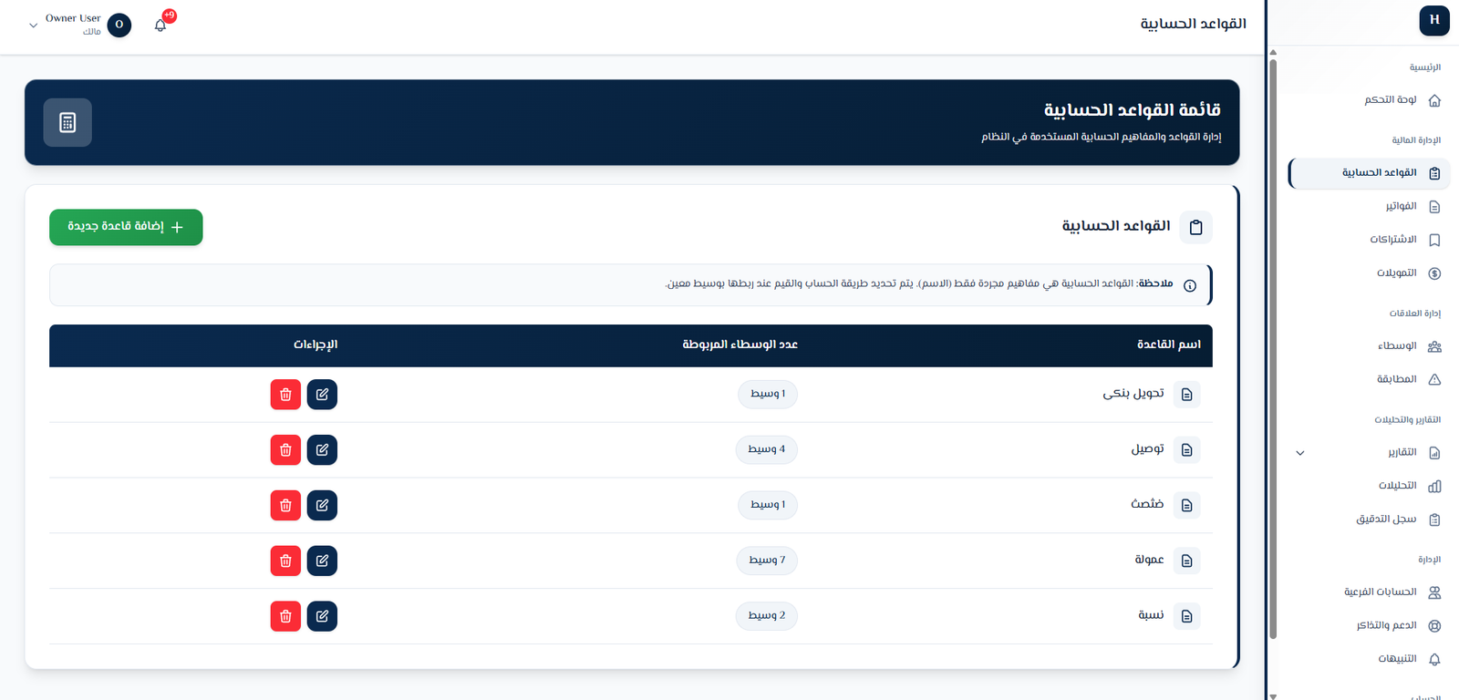Click the عدد الوسطاء المربوطة column header
Image resolution: width=1459 pixels, height=700 pixels.
[x=740, y=345]
